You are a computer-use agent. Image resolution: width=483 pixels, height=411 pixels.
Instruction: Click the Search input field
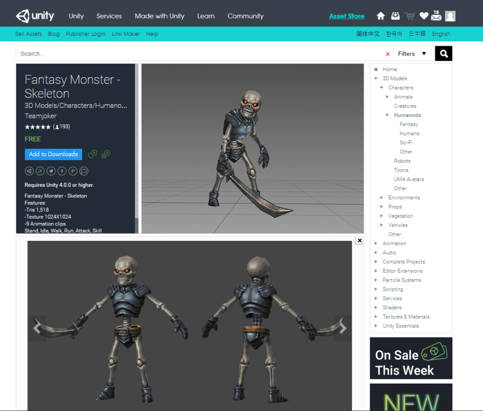pyautogui.click(x=200, y=54)
